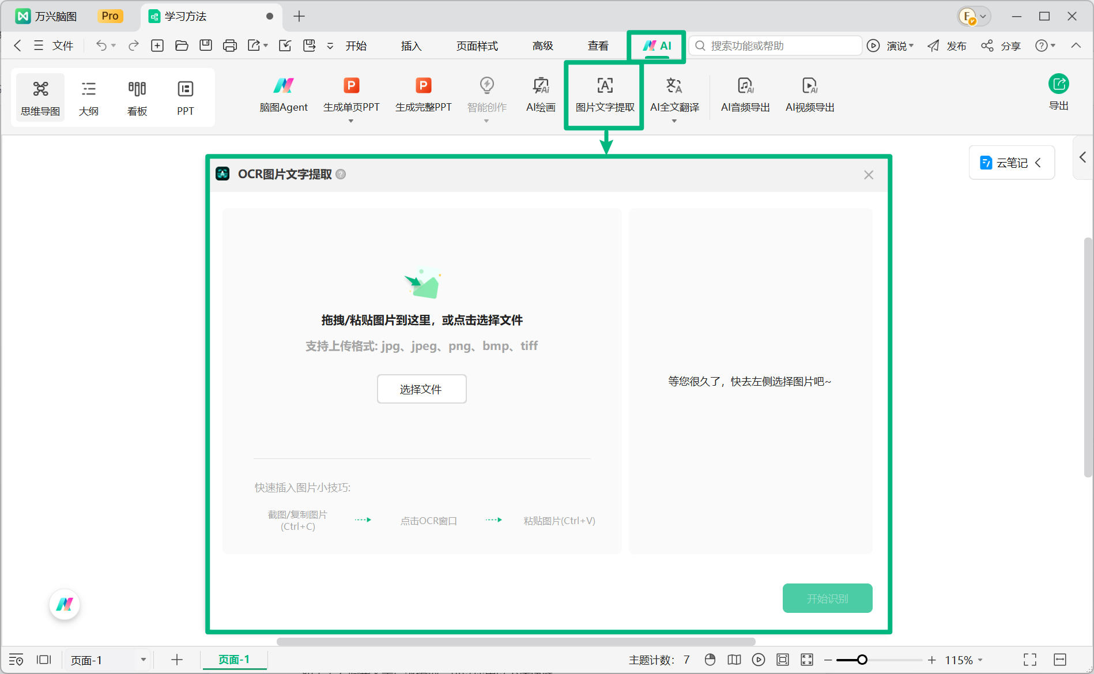1094x674 pixels.
Task: Switch to 大纲 outline view
Action: click(x=88, y=97)
